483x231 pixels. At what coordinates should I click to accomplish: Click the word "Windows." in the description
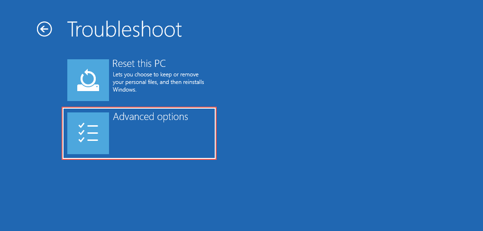click(125, 90)
